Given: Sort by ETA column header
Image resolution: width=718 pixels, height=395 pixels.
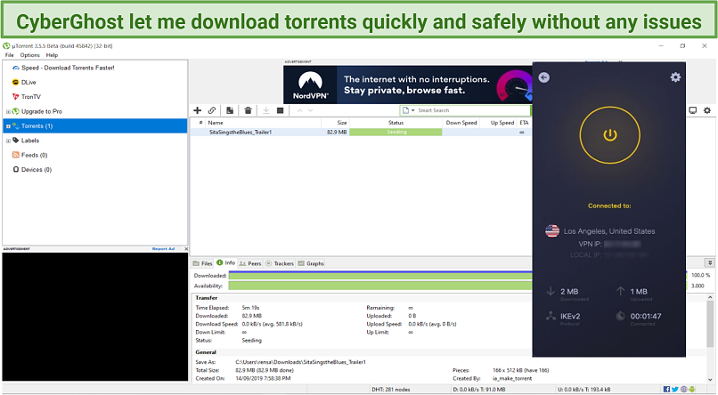Looking at the screenshot, I should tap(525, 123).
